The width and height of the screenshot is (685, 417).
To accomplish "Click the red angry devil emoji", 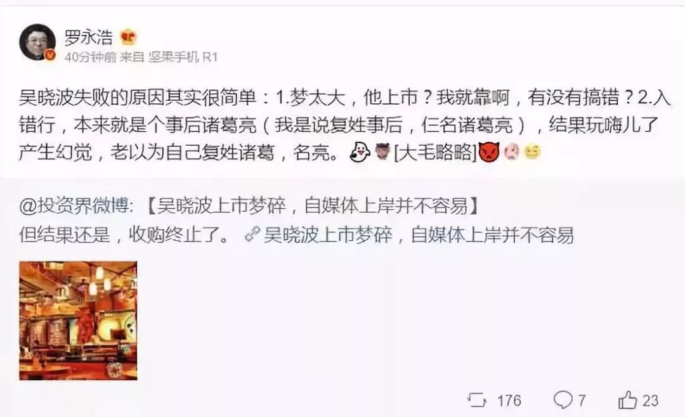I will pos(489,152).
